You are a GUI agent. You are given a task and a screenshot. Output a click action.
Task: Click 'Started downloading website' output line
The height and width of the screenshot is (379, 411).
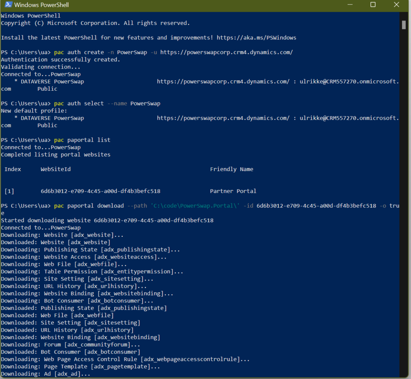107,220
